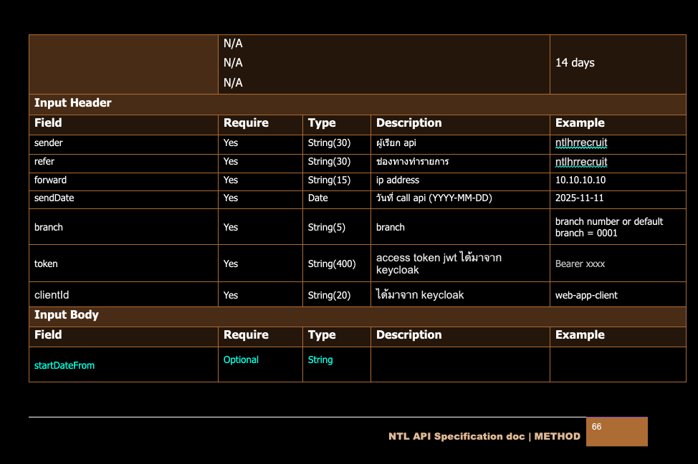Image resolution: width=698 pixels, height=464 pixels.
Task: Click the page number 66 box in the footer
Action: pos(616,432)
